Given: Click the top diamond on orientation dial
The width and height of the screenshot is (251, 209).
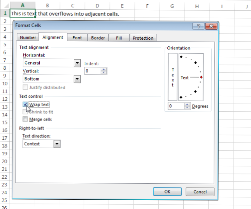Looking at the screenshot, I should 181,57.
